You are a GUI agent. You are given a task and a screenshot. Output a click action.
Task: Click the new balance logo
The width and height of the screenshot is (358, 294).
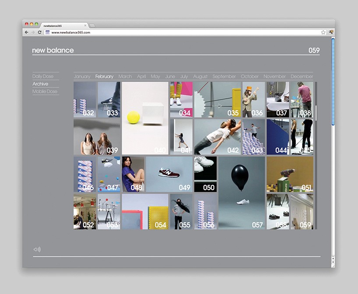click(53, 50)
